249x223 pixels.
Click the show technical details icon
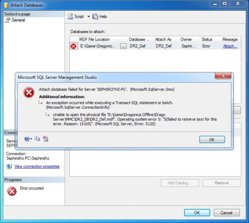coord(45,139)
